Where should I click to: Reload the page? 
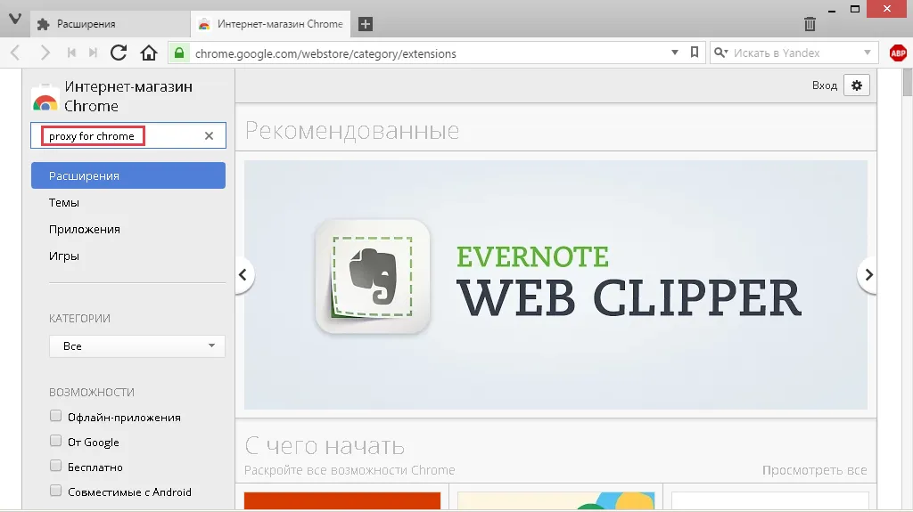click(x=119, y=53)
